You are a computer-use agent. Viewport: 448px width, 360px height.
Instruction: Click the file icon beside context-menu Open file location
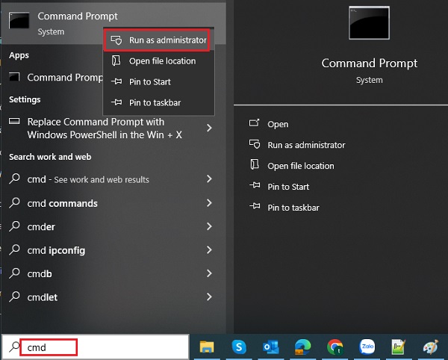click(116, 60)
